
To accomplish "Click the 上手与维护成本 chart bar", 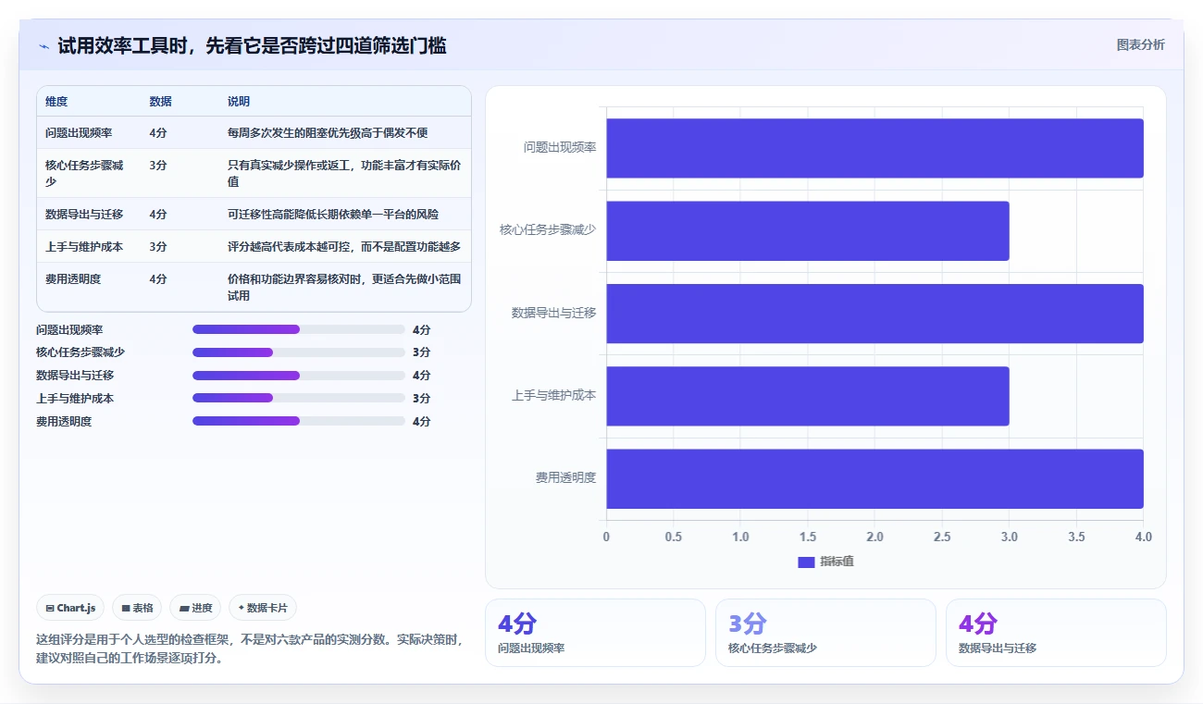I will 808,396.
